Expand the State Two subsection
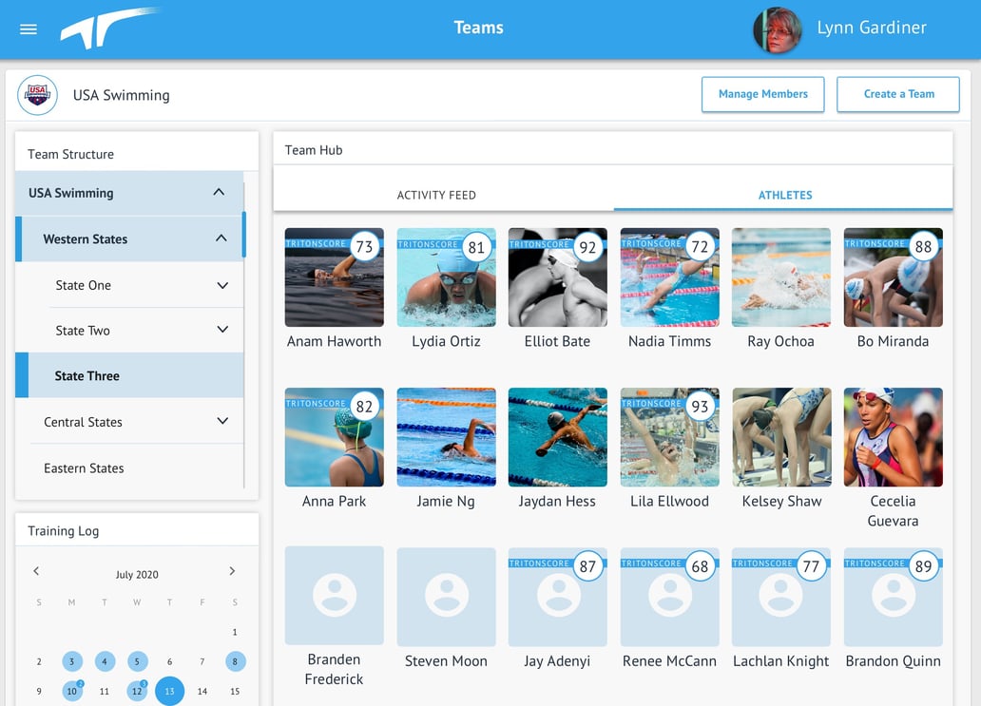Viewport: 981px width, 706px height. click(222, 330)
